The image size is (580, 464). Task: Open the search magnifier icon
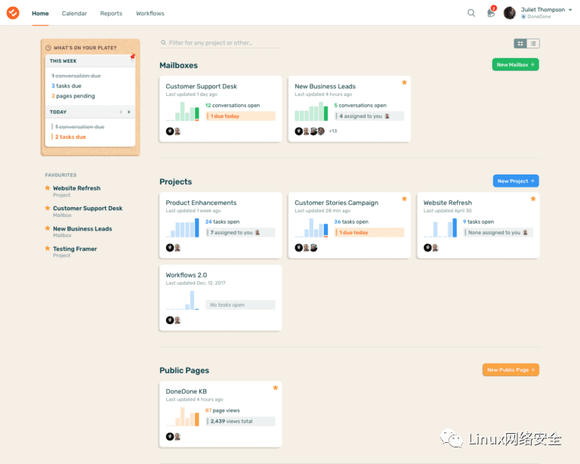click(471, 13)
